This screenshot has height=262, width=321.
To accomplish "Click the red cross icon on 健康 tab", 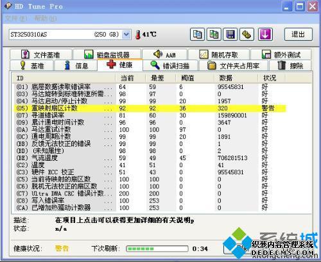I will [111, 65].
